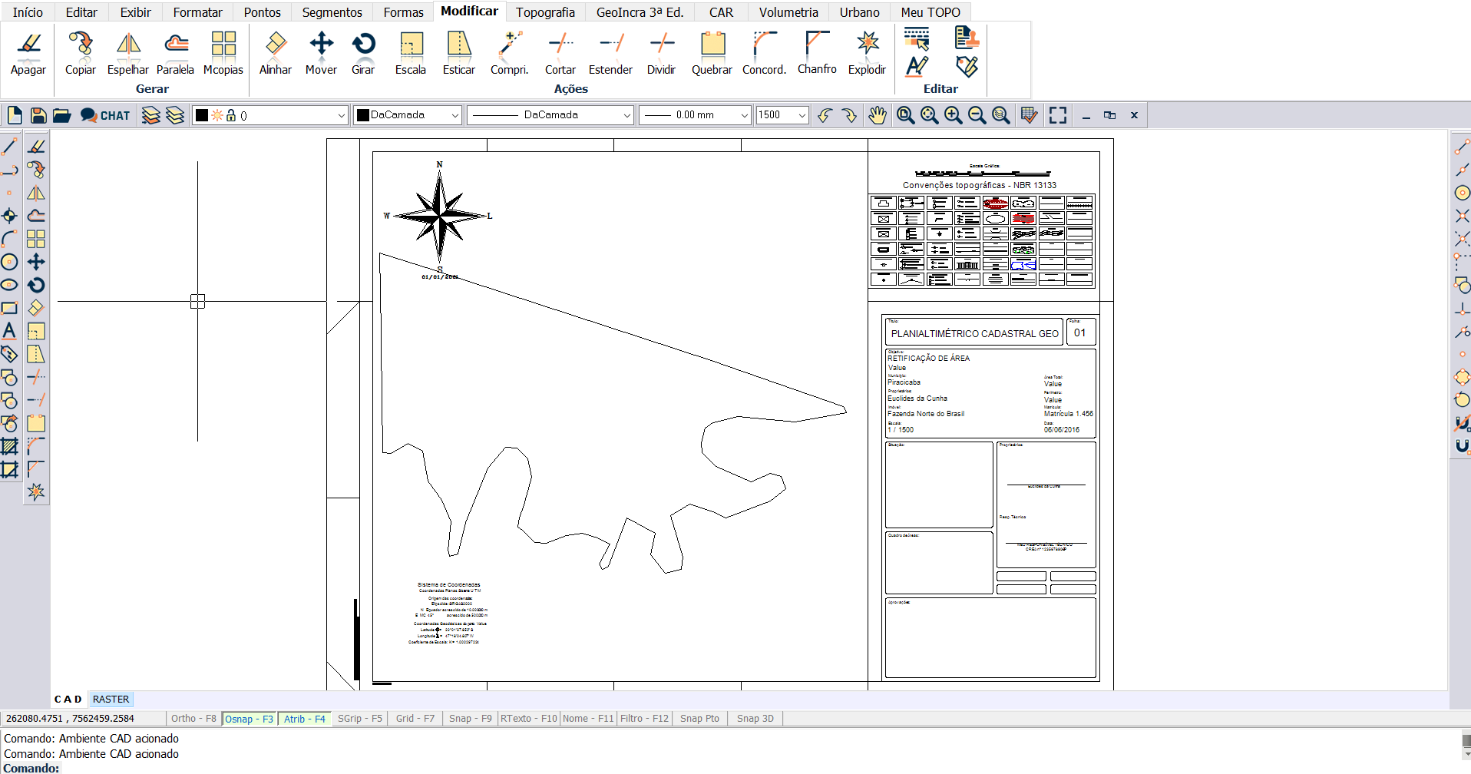The height and width of the screenshot is (774, 1471).
Task: Select the Apagar eraser tool
Action: (x=28, y=54)
